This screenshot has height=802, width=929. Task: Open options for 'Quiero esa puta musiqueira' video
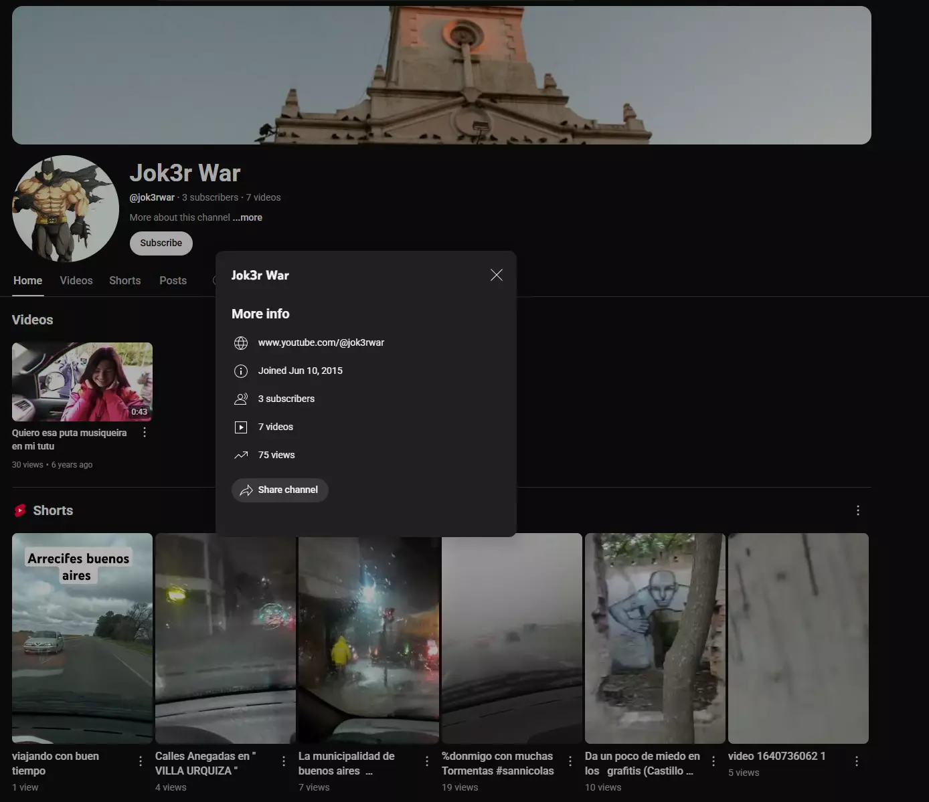[145, 433]
